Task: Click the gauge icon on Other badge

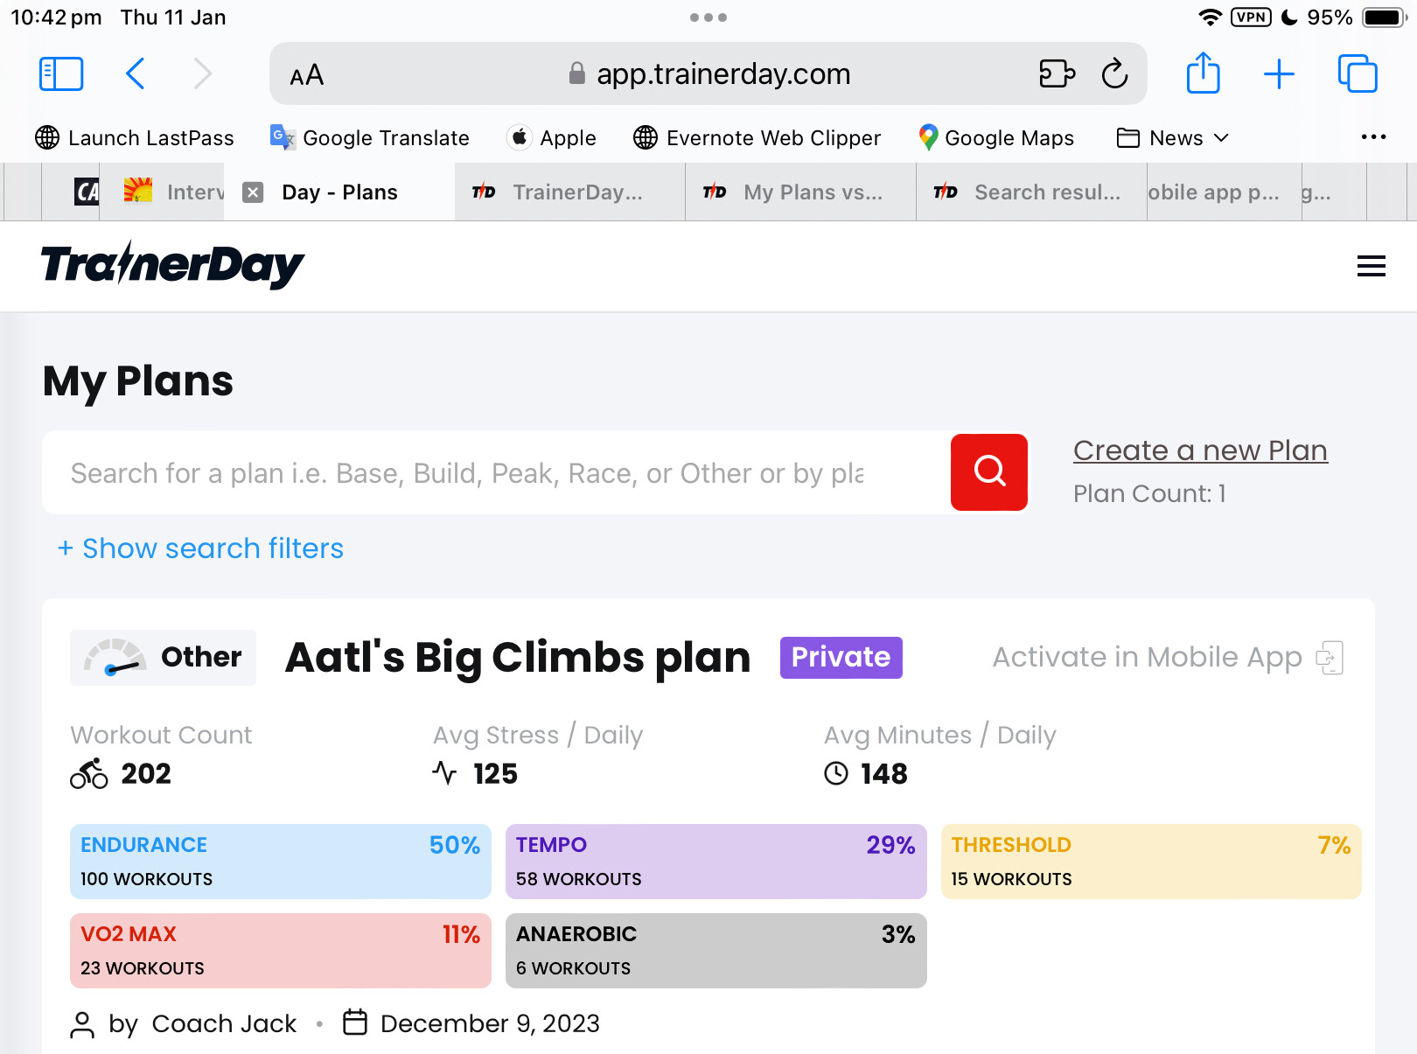Action: coord(115,658)
